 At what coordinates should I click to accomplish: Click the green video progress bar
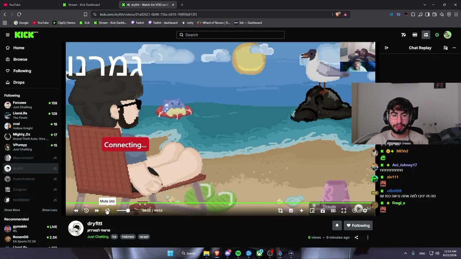[220, 203]
